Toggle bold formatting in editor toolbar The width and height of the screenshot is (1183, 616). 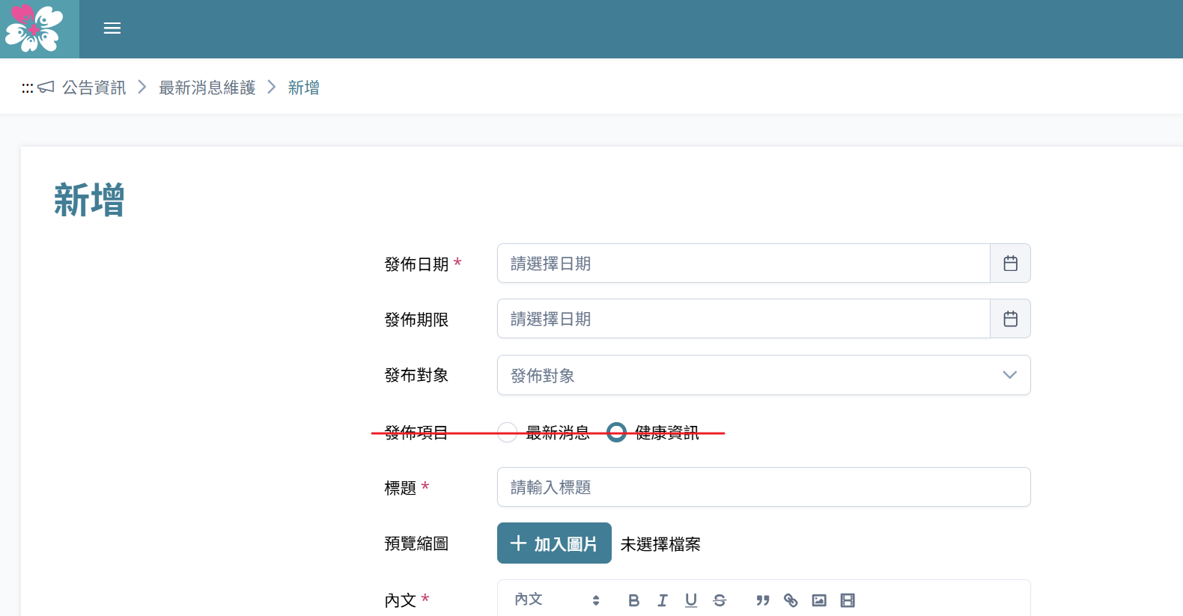click(633, 600)
